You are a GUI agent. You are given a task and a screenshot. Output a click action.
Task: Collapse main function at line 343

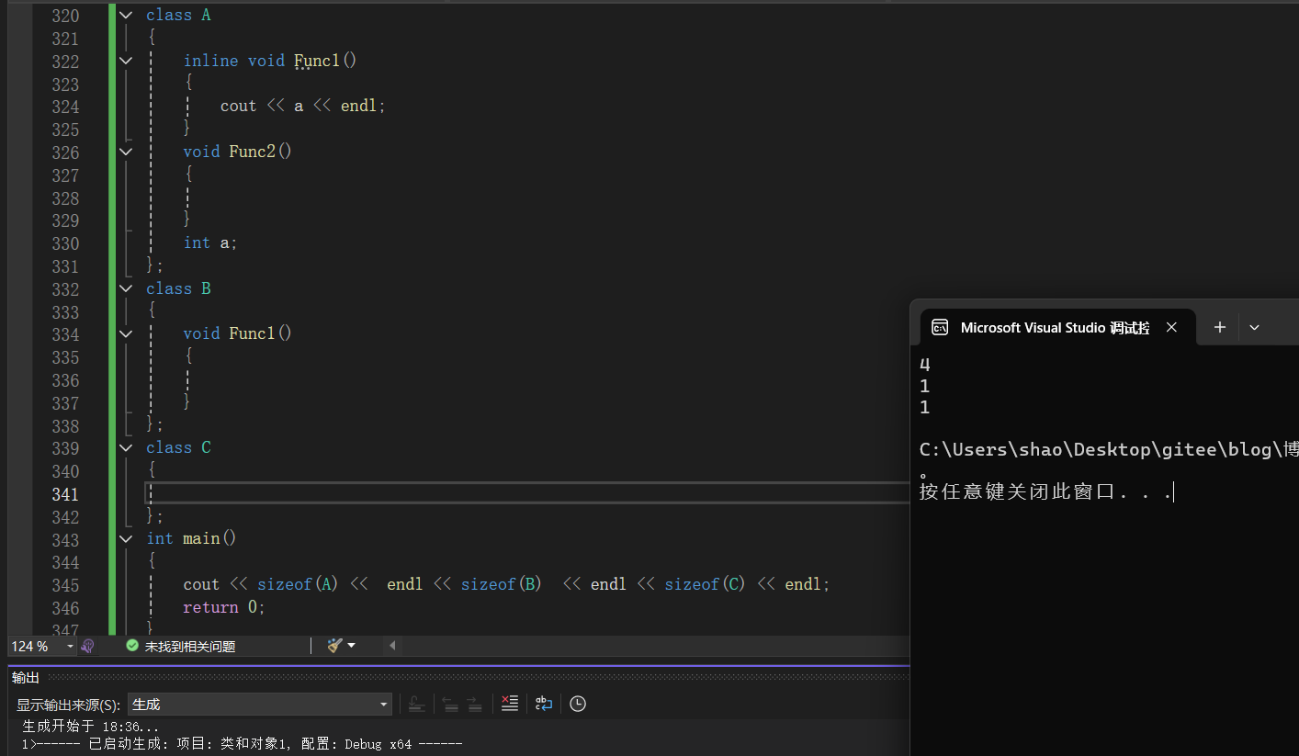[126, 538]
